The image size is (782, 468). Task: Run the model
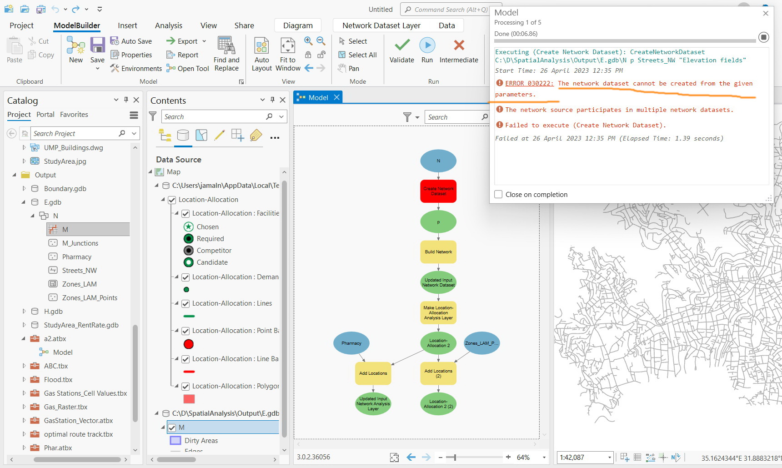point(427,51)
